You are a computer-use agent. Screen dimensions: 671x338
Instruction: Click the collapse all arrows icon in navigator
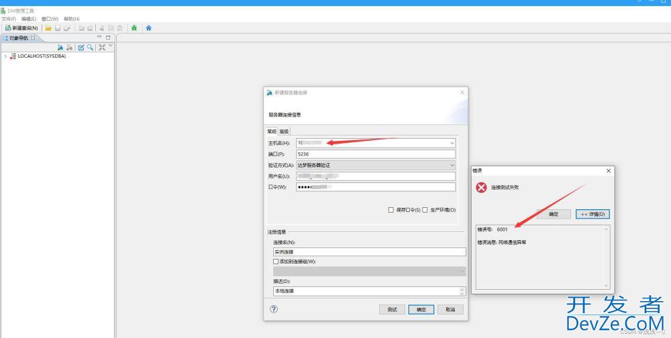(x=102, y=47)
